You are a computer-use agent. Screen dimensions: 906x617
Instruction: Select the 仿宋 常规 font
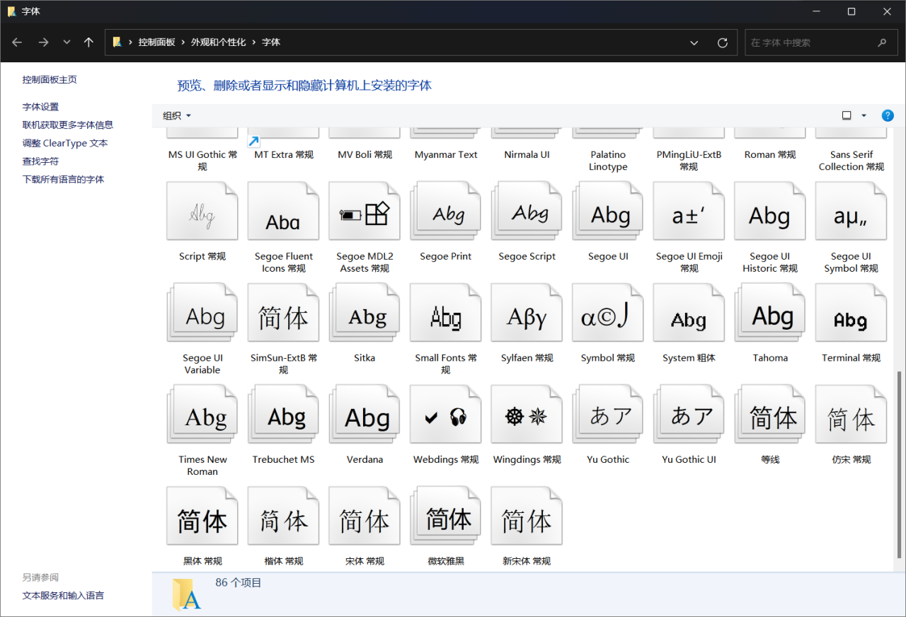(851, 415)
